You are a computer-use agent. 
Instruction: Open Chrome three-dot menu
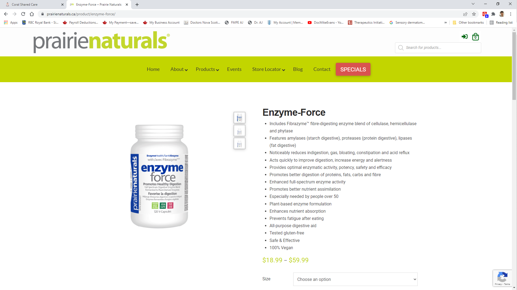[x=511, y=14]
